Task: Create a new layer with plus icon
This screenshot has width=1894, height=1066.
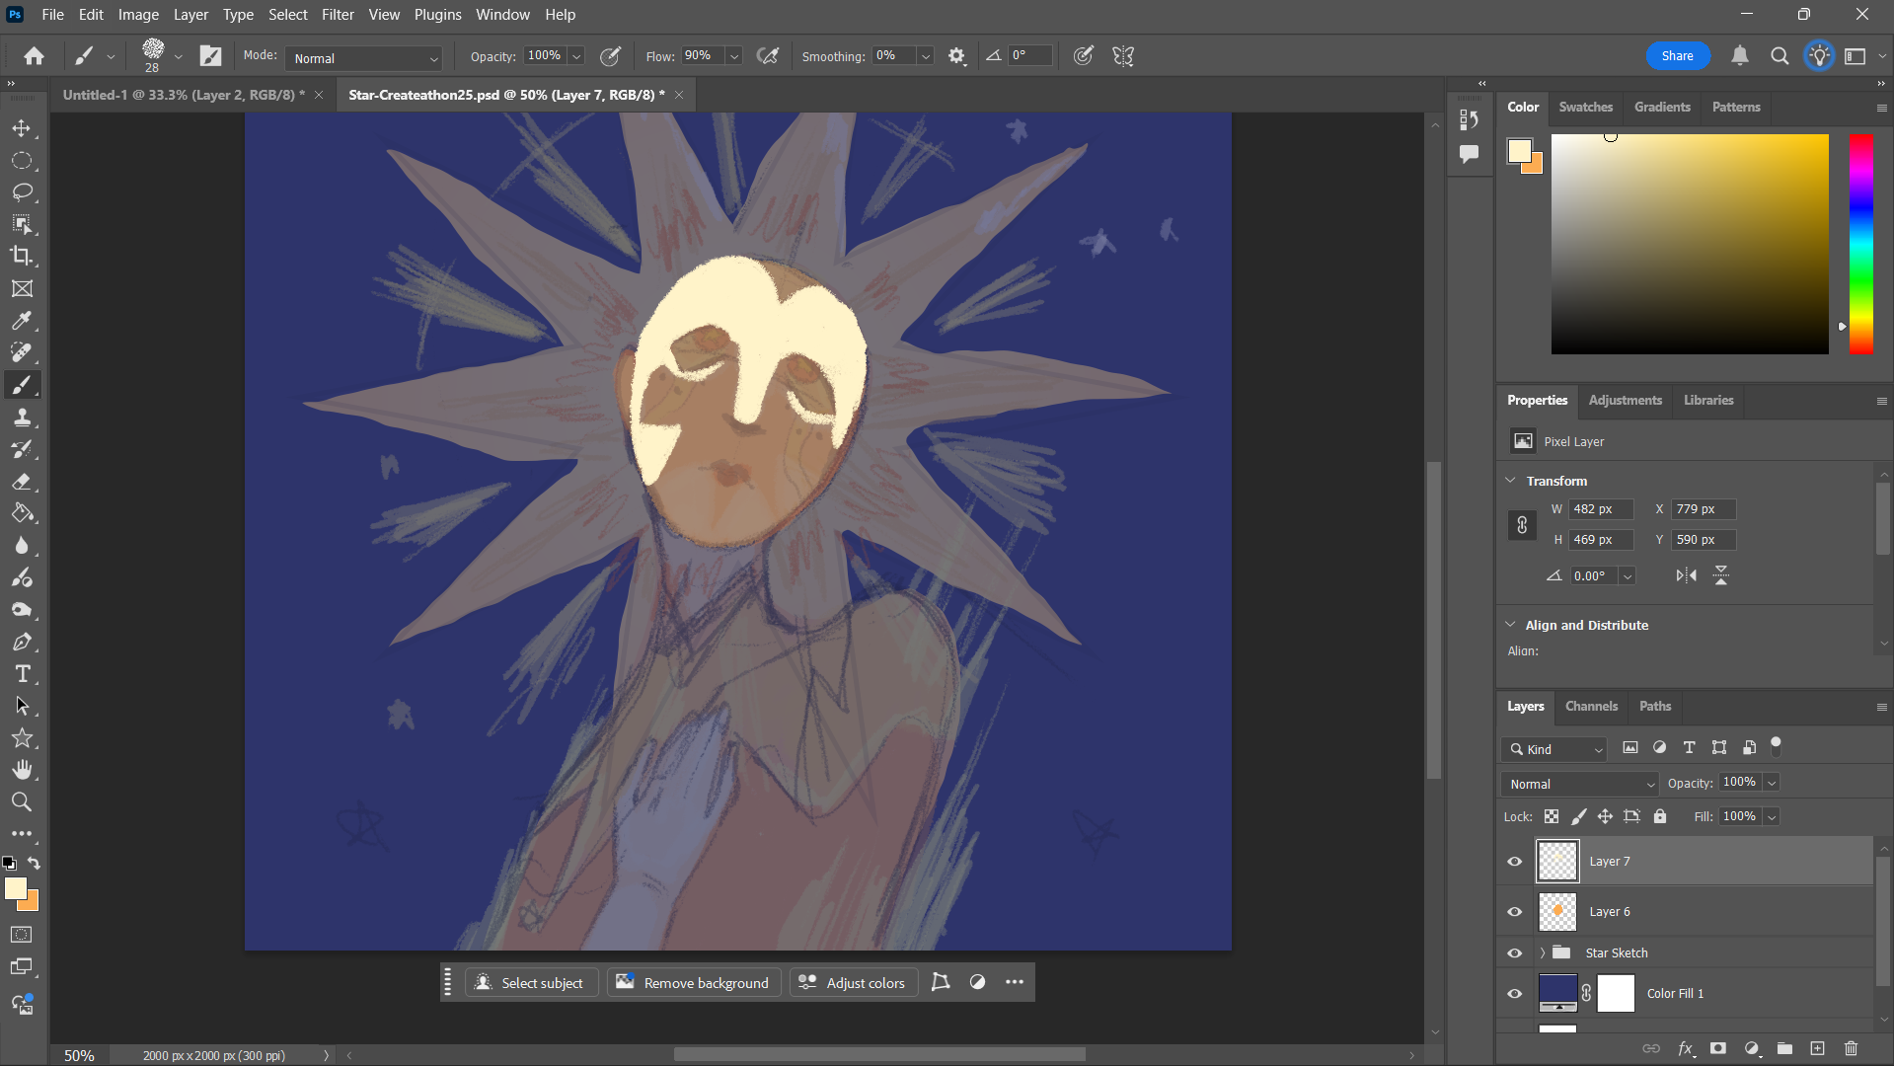Action: [x=1817, y=1048]
